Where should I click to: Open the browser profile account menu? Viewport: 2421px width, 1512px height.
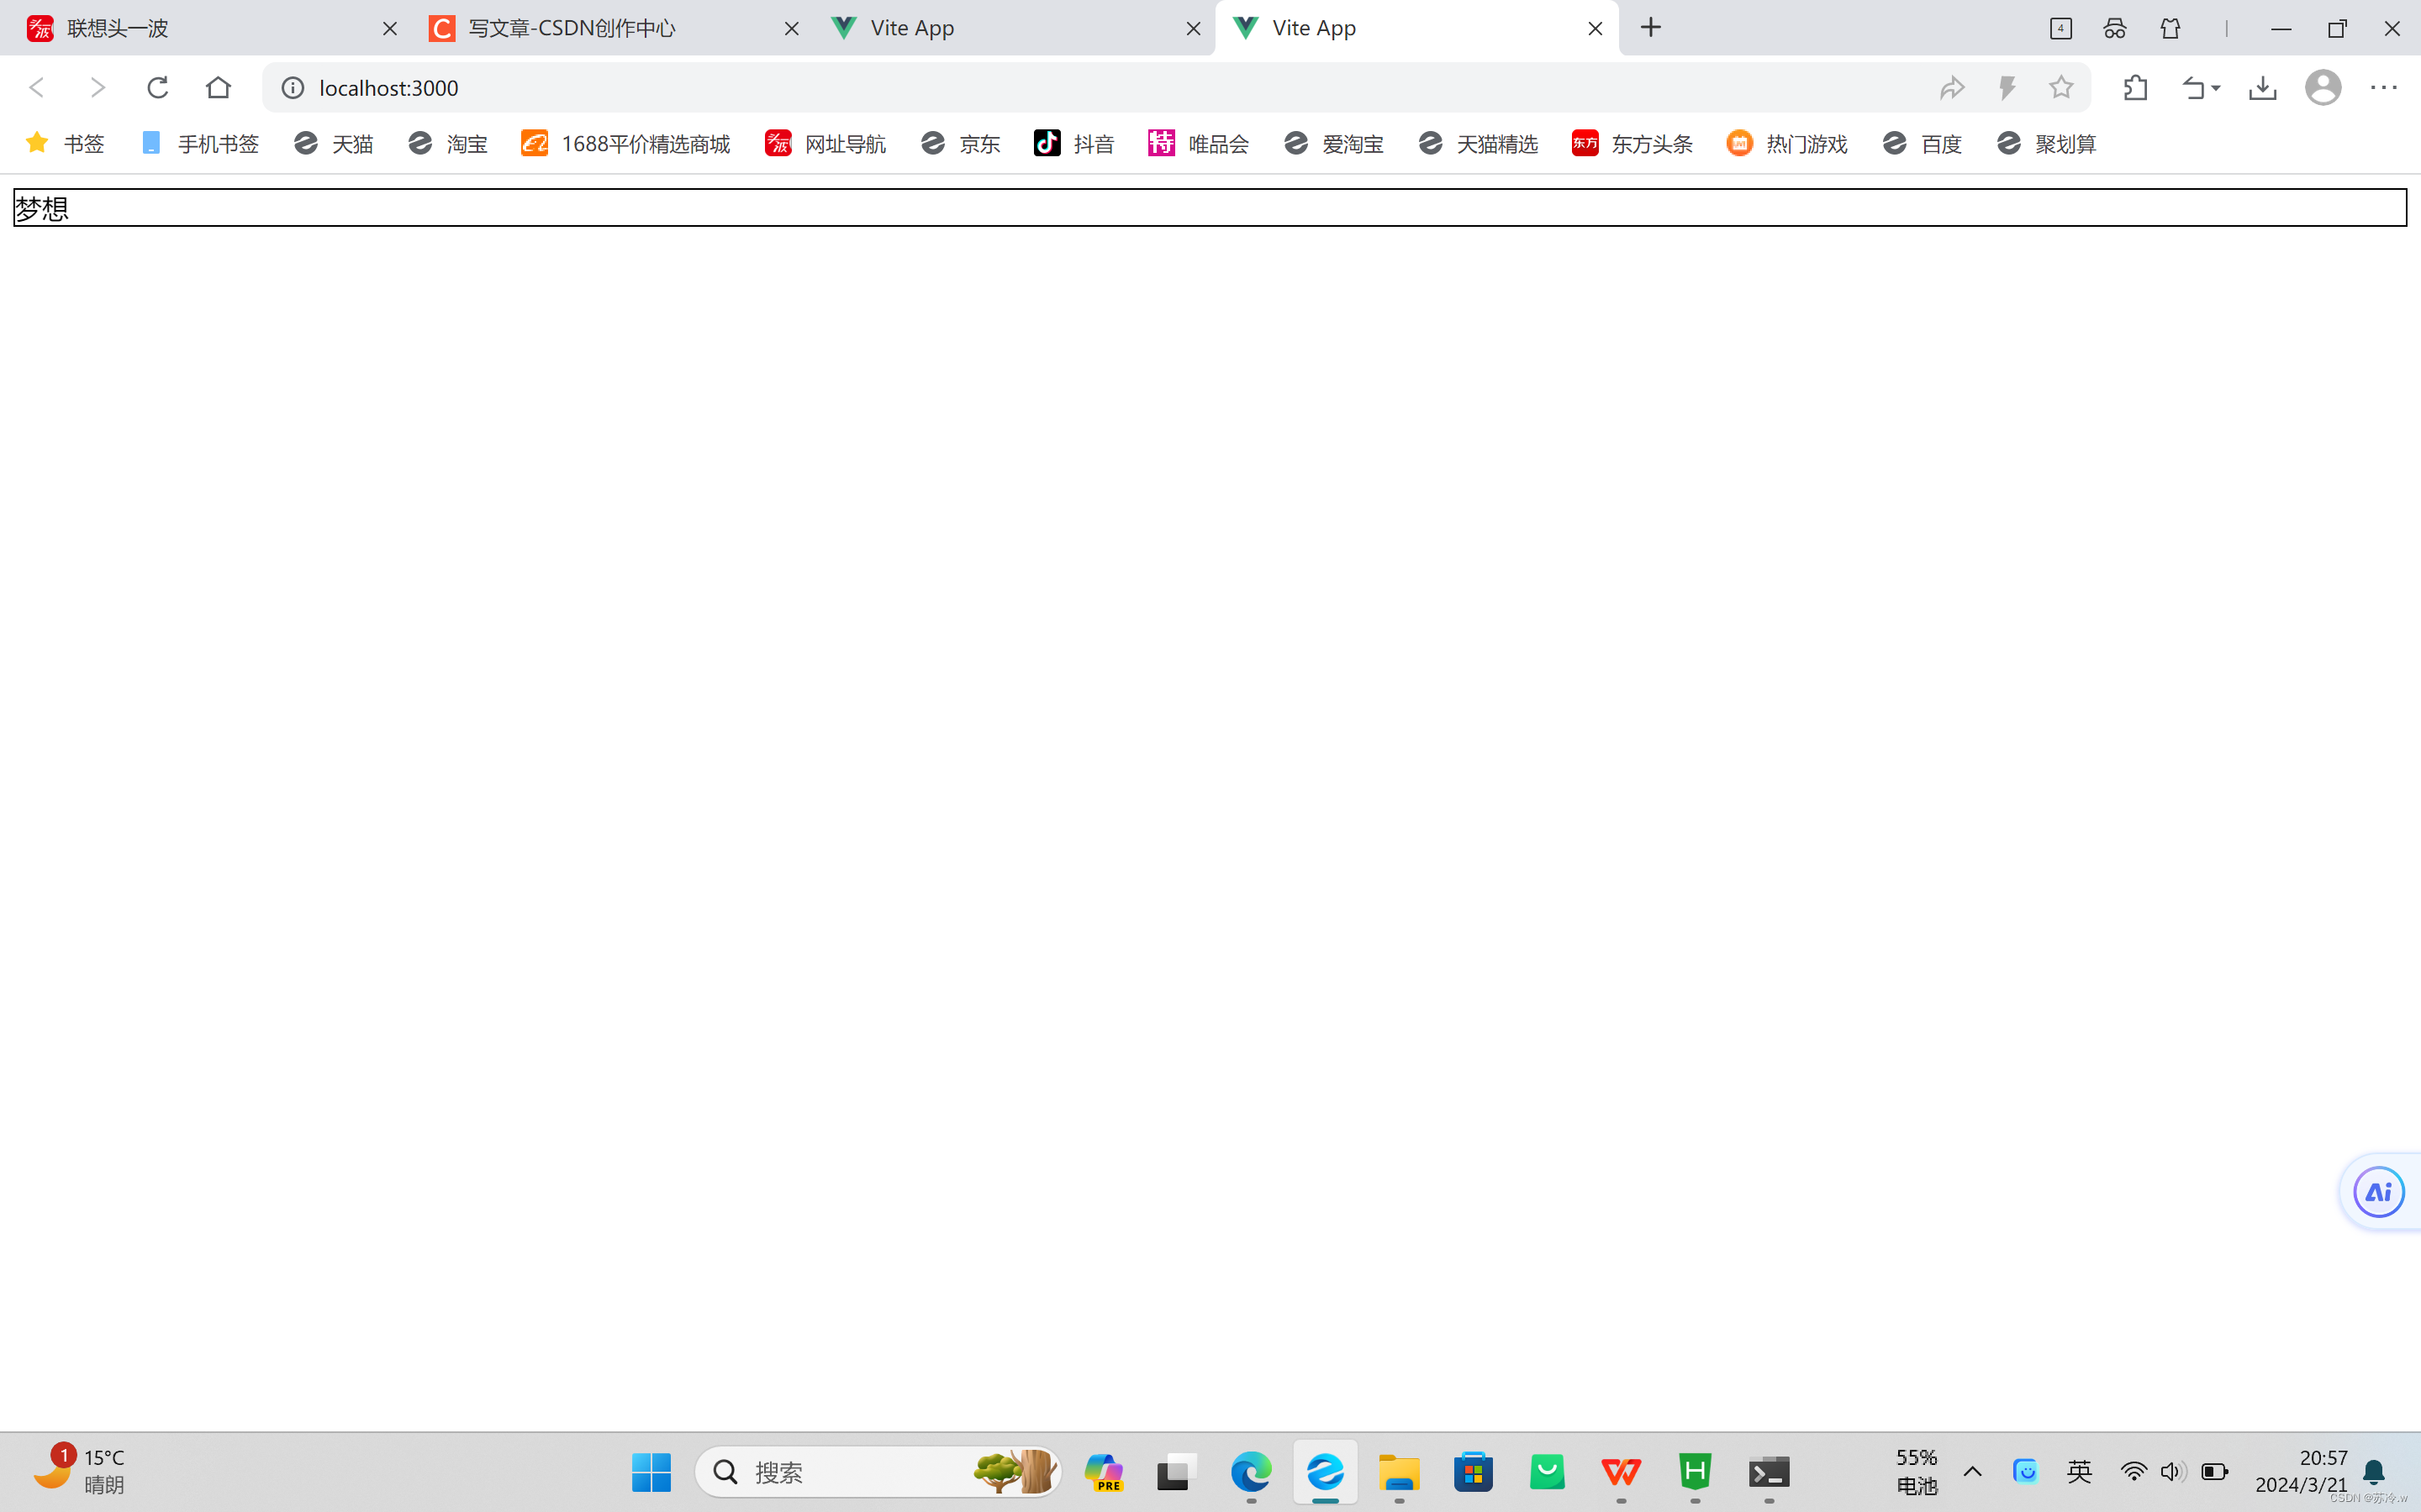[x=2323, y=87]
